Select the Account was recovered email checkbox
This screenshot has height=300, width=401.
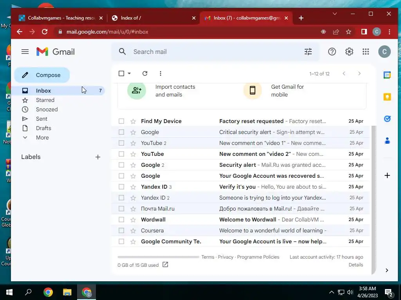point(121,176)
